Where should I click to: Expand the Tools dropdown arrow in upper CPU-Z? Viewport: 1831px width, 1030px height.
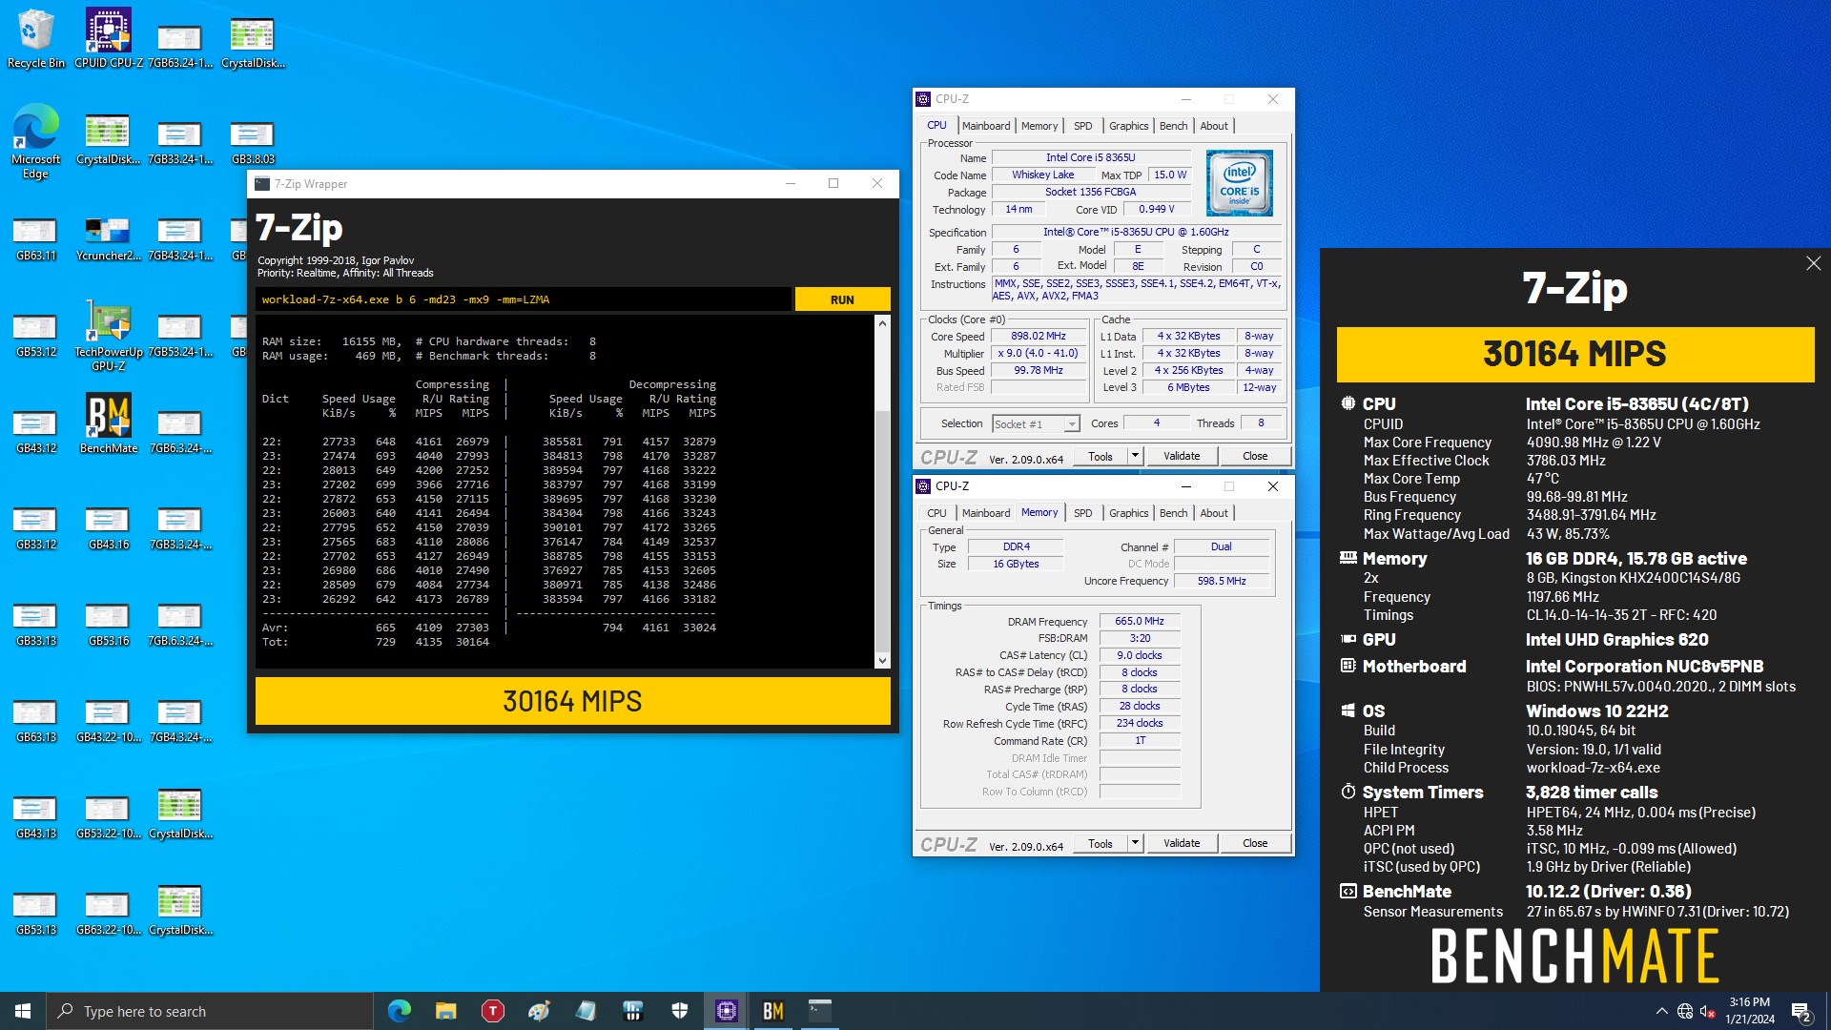pos(1135,456)
